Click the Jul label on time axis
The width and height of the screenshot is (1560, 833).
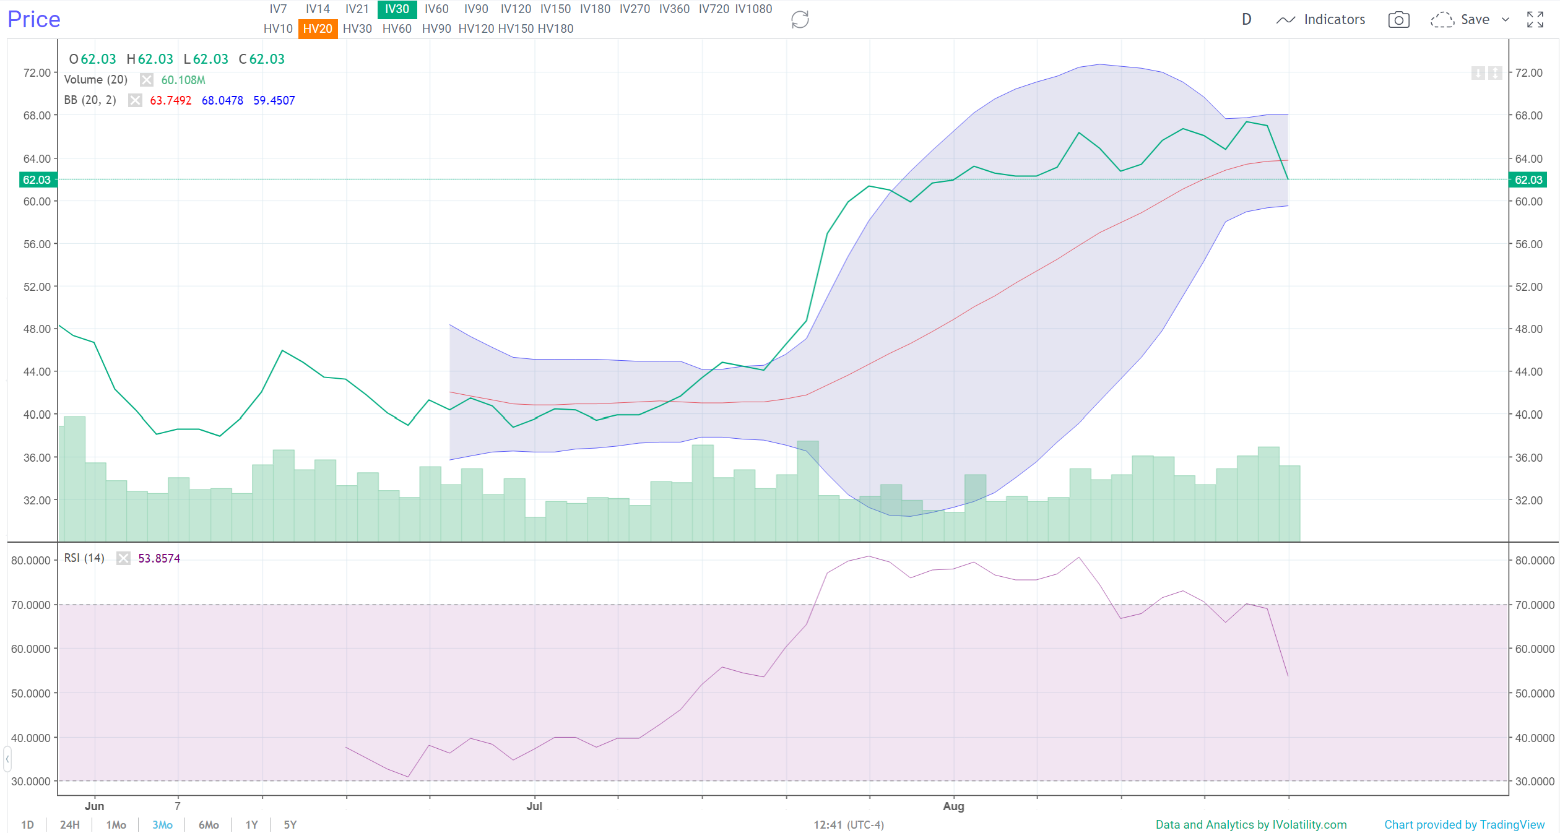(534, 806)
